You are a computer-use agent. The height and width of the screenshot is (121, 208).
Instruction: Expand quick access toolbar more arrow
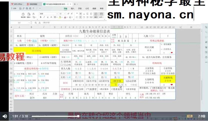(x=40, y=8)
